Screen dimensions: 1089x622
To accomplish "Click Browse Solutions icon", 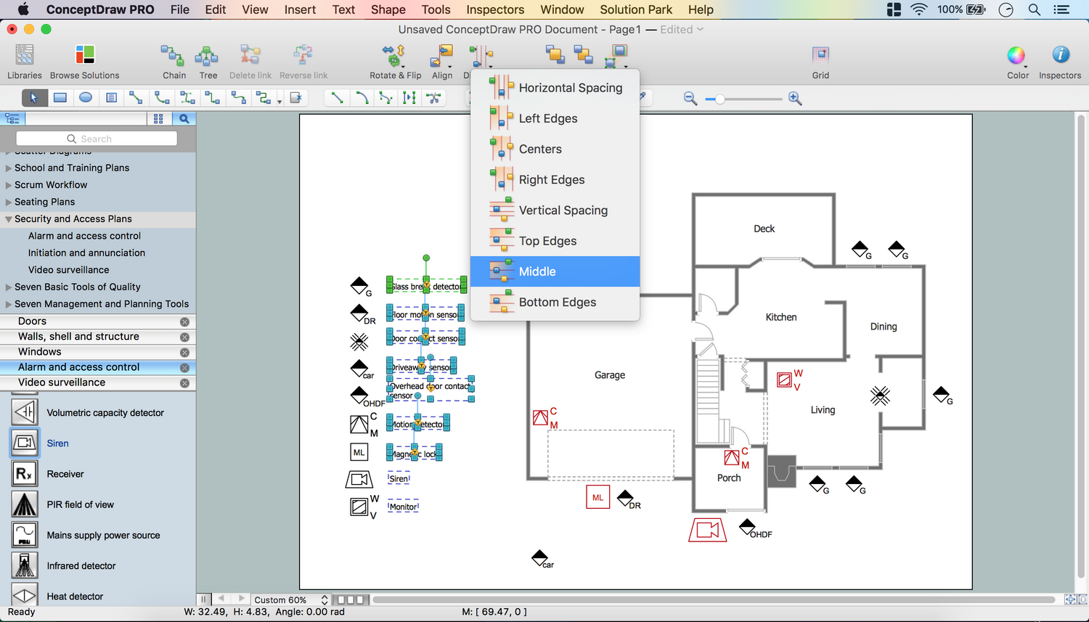I will pos(85,56).
